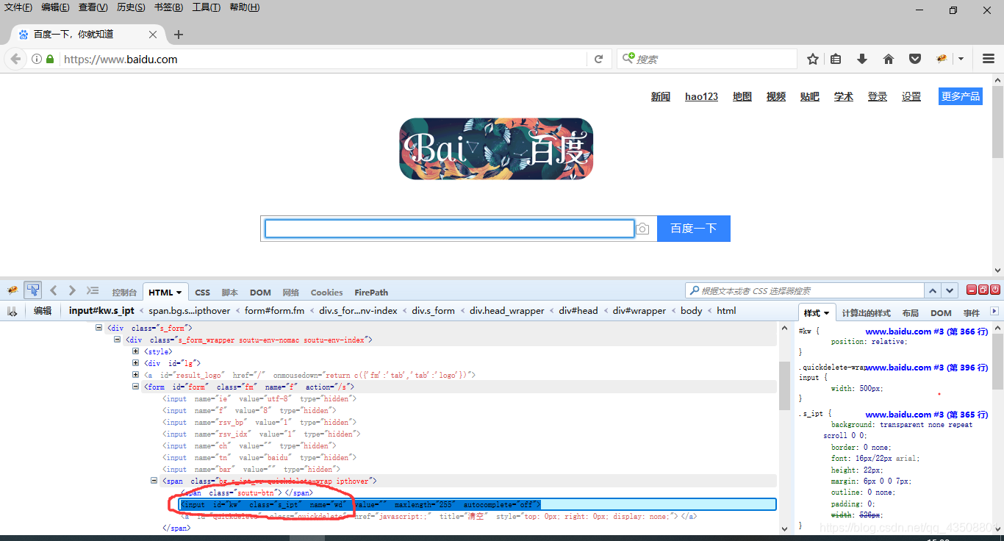Click the Firebug bug icon in devtools panel
The width and height of the screenshot is (1004, 541).
[12, 290]
